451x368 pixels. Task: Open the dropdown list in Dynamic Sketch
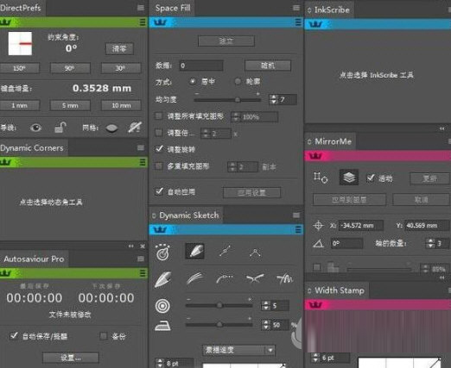pyautogui.click(x=238, y=350)
